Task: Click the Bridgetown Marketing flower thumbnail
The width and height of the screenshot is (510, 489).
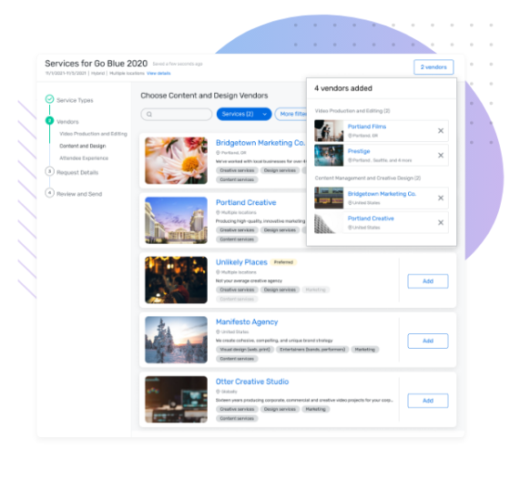Action: click(176, 160)
